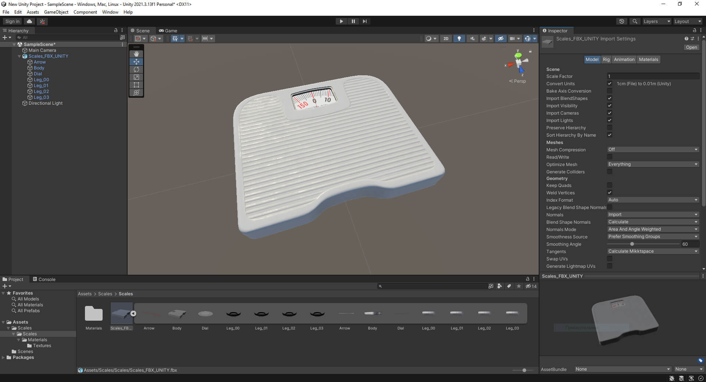
Task: Select the Rotate tool in scene toolbar
Action: [x=136, y=69]
